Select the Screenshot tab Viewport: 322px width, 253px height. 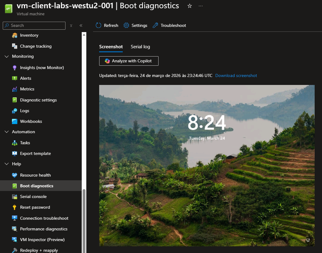[111, 47]
